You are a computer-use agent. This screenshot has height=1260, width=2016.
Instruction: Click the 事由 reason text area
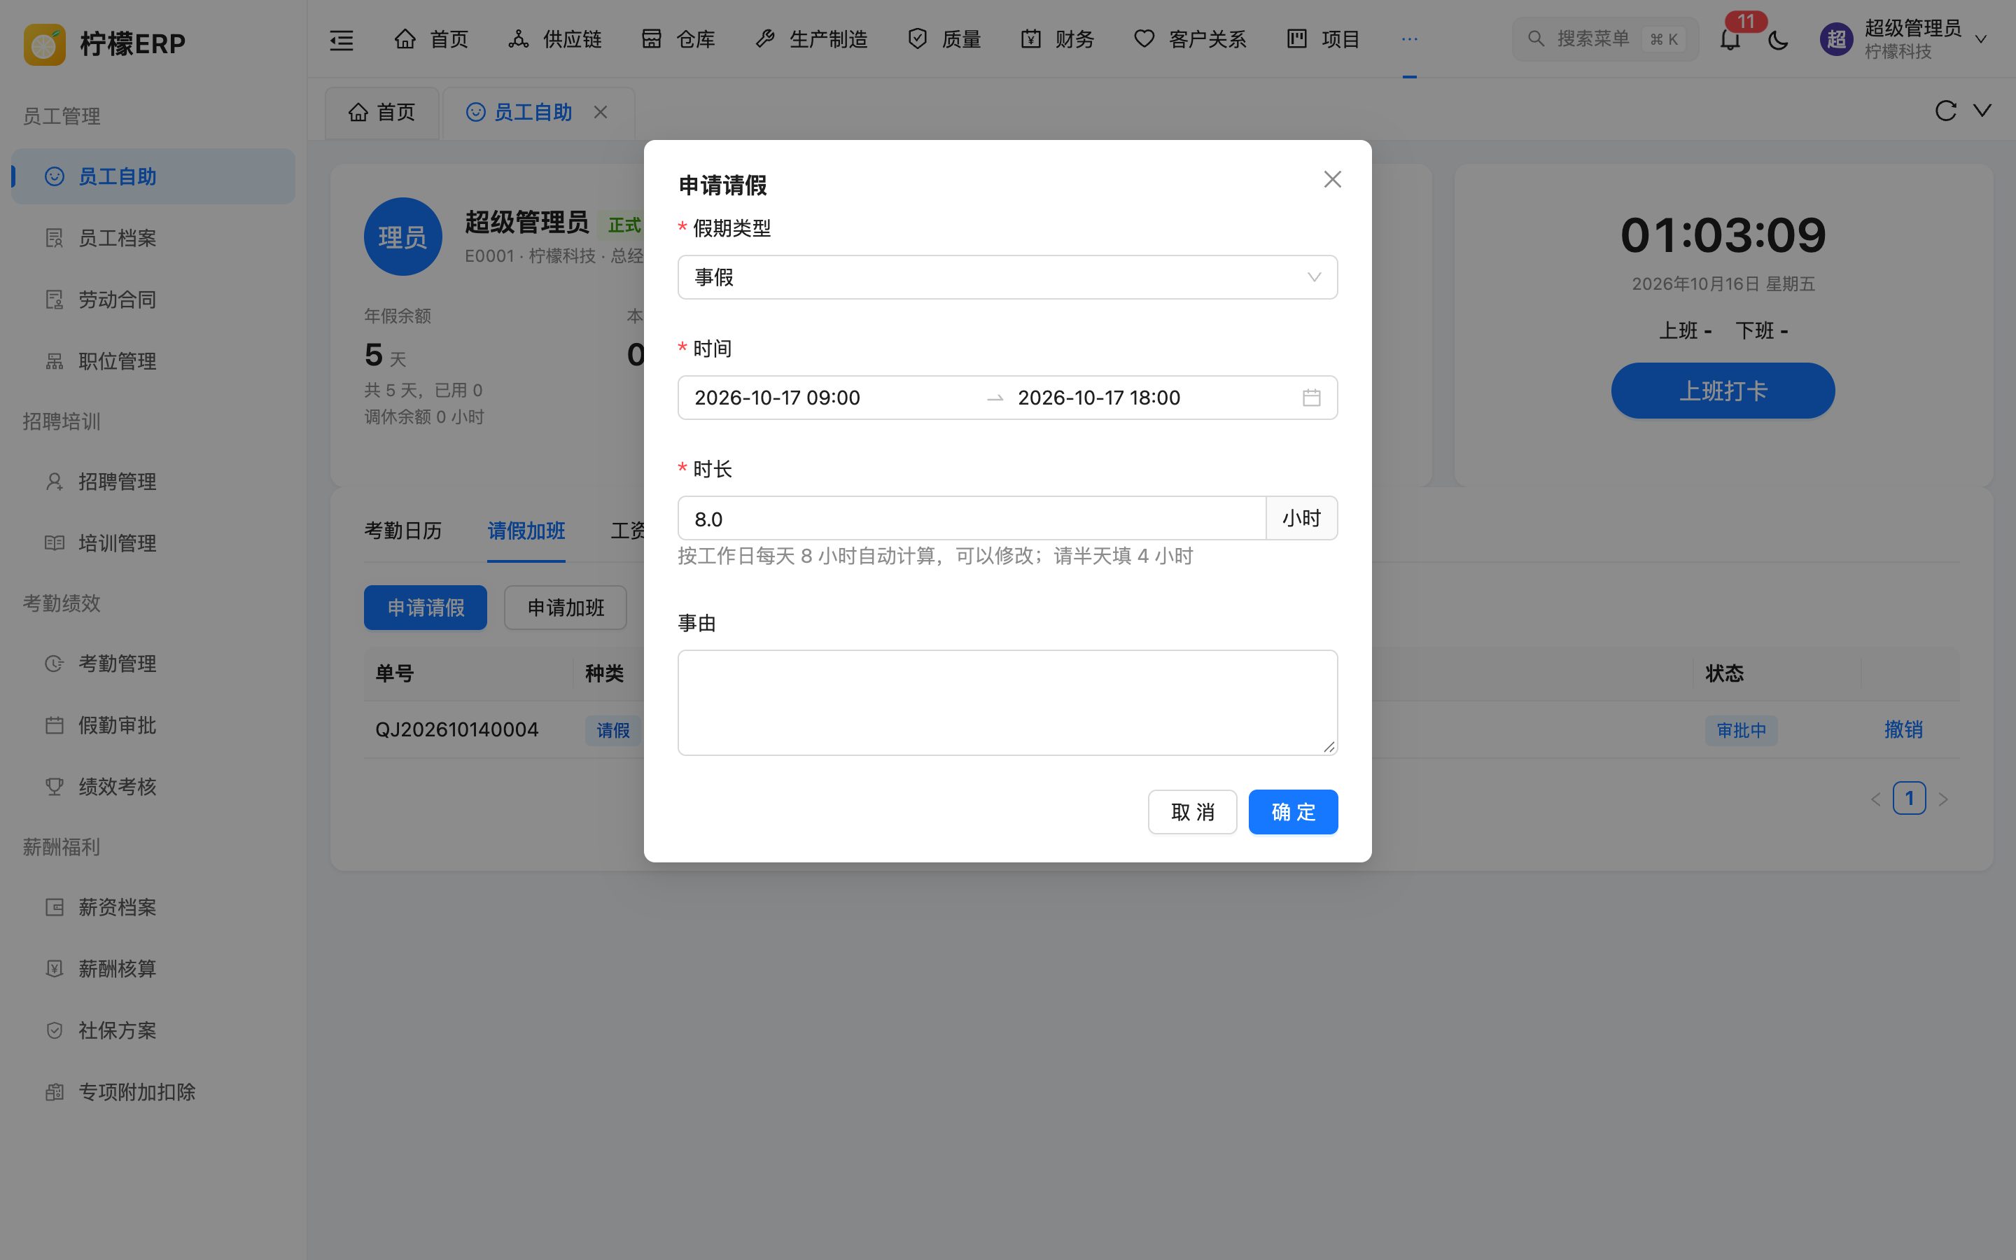click(1007, 703)
